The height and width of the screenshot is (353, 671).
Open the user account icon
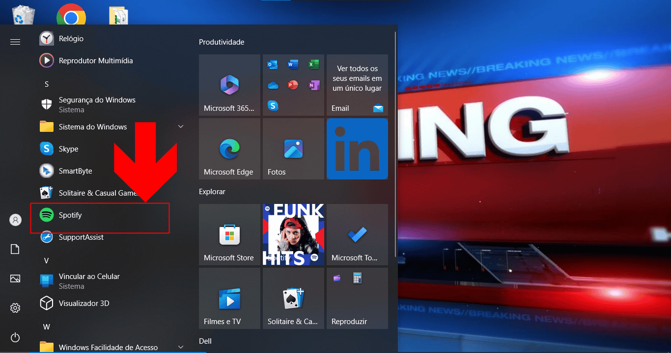point(15,220)
